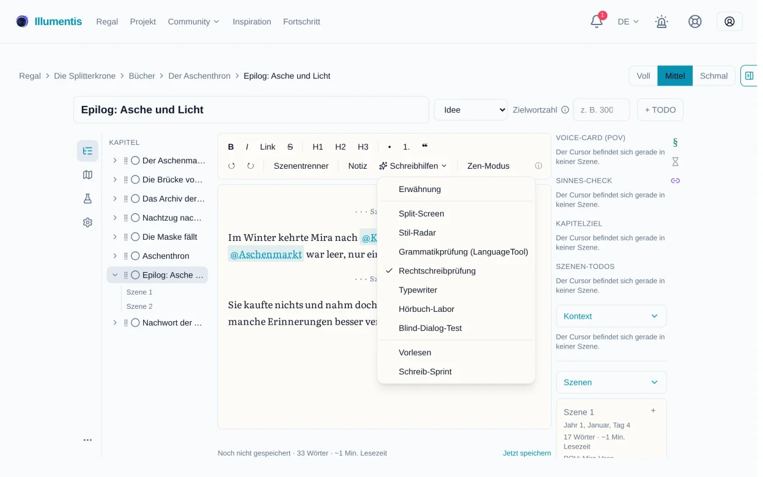Click the hourglass icon in right panel
763x477 pixels.
point(675,161)
